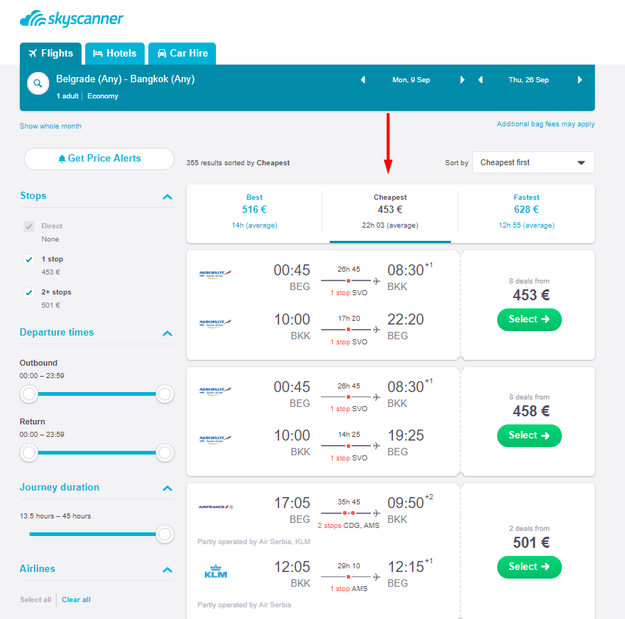Click Outbound time slider left handle
This screenshot has height=619, width=625.
29,394
